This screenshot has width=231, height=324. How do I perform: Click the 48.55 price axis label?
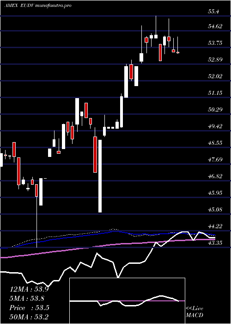coord(215,143)
